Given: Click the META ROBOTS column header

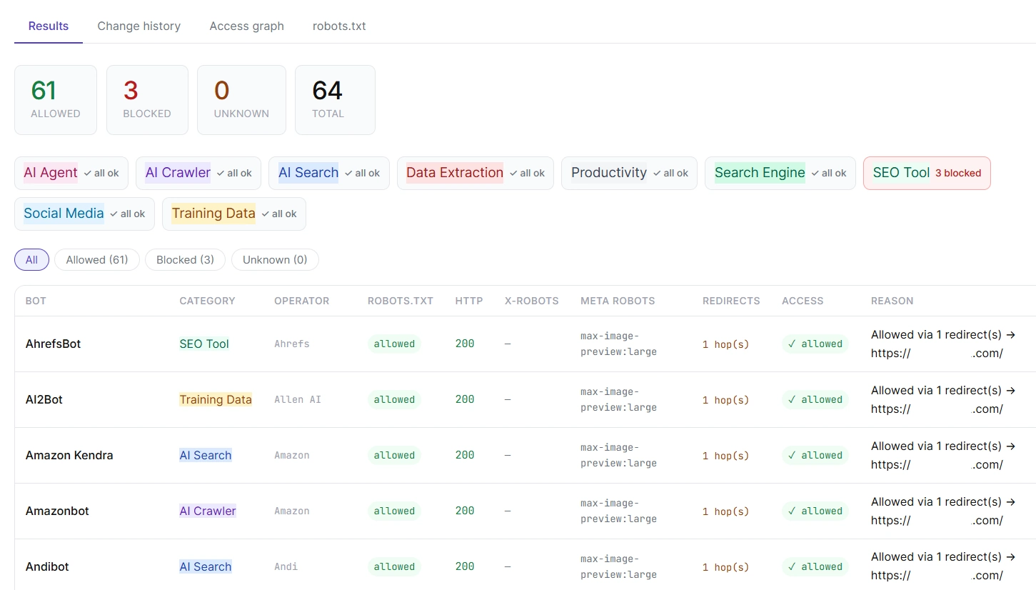Looking at the screenshot, I should click(x=618, y=301).
